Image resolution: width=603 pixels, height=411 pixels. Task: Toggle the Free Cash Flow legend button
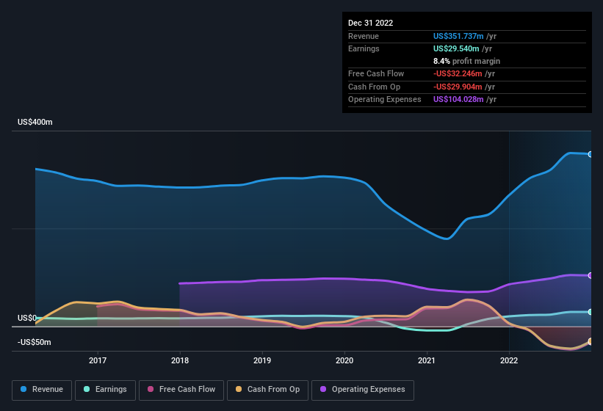(x=181, y=390)
